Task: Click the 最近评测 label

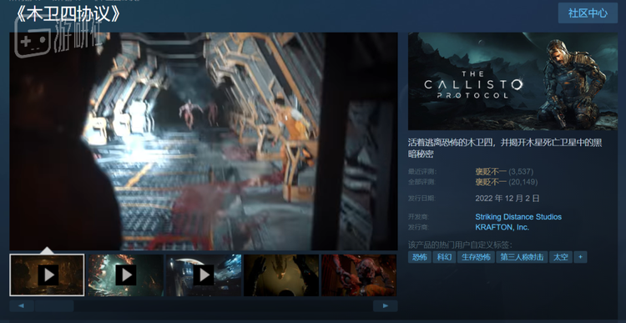Action: pyautogui.click(x=422, y=172)
